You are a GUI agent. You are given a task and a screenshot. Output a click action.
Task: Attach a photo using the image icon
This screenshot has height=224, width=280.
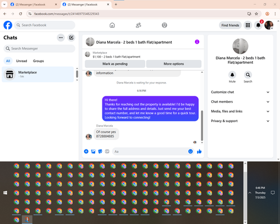point(93,151)
